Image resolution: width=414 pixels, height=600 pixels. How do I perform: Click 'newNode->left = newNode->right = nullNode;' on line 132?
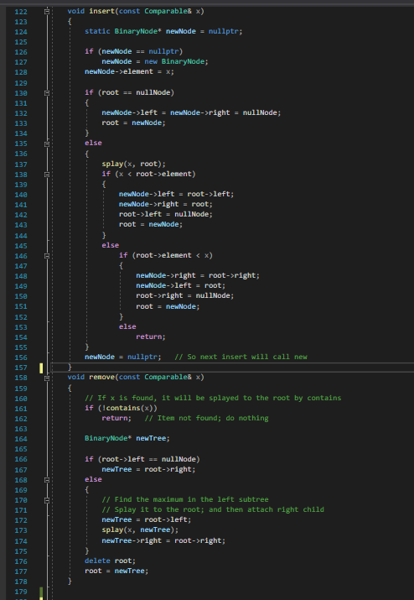coord(191,112)
